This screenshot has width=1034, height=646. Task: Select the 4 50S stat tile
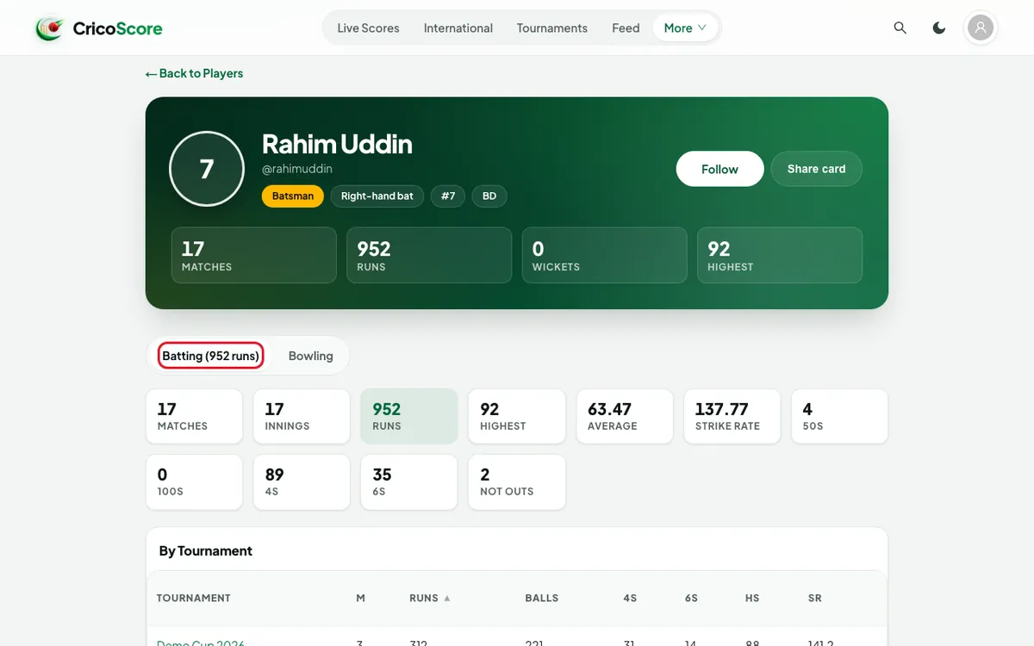pos(839,417)
